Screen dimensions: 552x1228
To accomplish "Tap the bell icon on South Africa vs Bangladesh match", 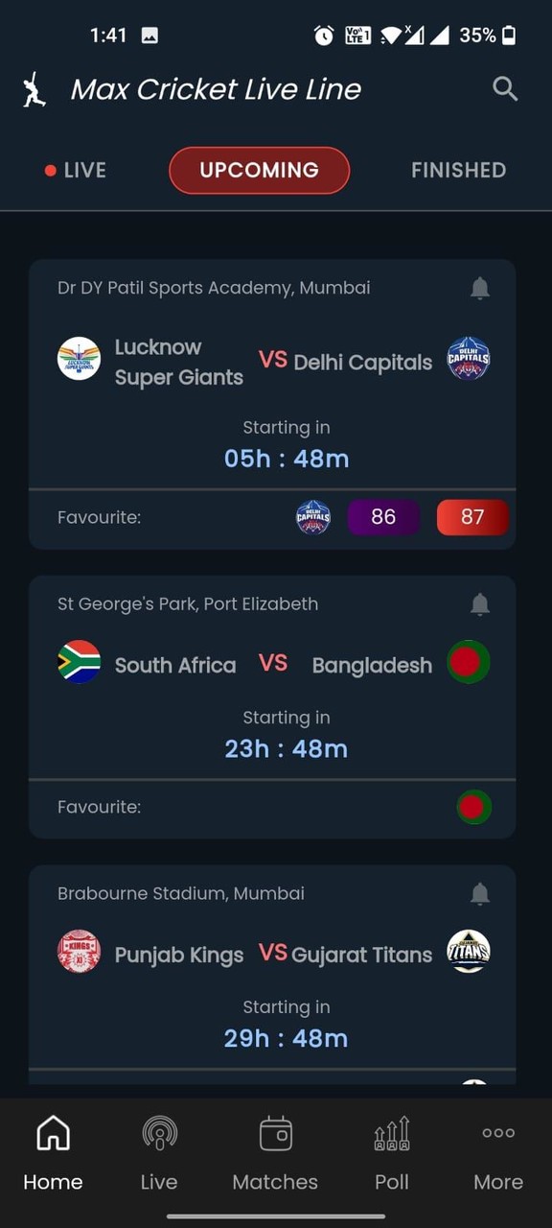I will (x=480, y=604).
